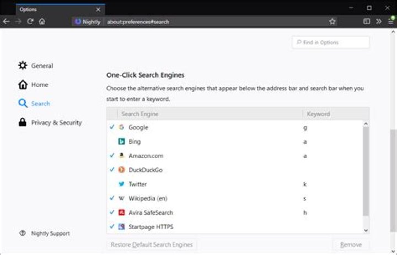This screenshot has height=255, width=397.
Task: Go back with the back arrow
Action: tap(6, 21)
